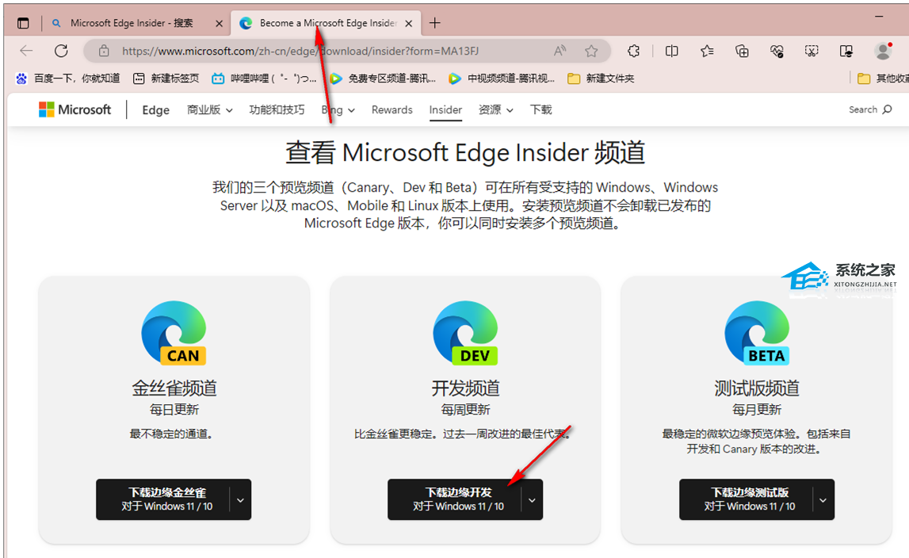The width and height of the screenshot is (909, 558).
Task: Open the 下载 nav link
Action: (540, 109)
